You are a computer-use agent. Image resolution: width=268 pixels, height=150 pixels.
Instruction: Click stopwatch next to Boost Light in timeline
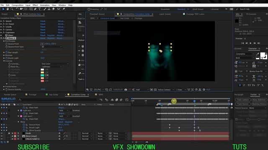(x=24, y=127)
